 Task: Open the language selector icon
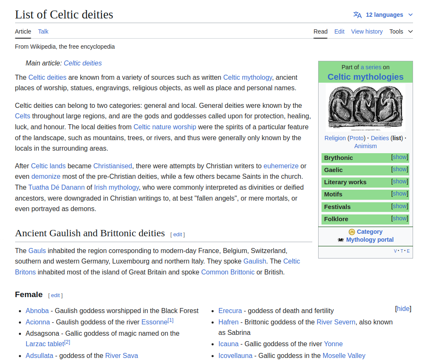click(357, 15)
